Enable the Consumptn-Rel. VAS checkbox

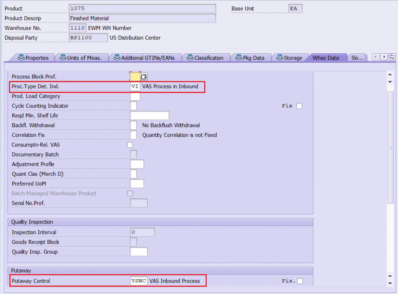coord(130,145)
